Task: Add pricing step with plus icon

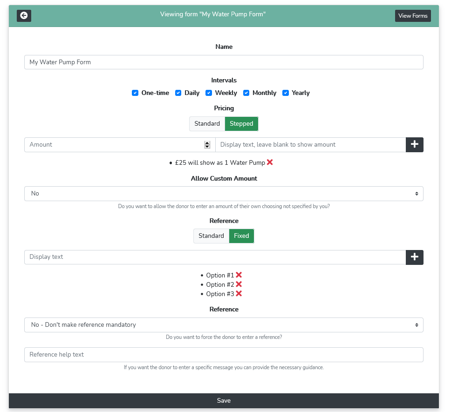Action: (414, 145)
